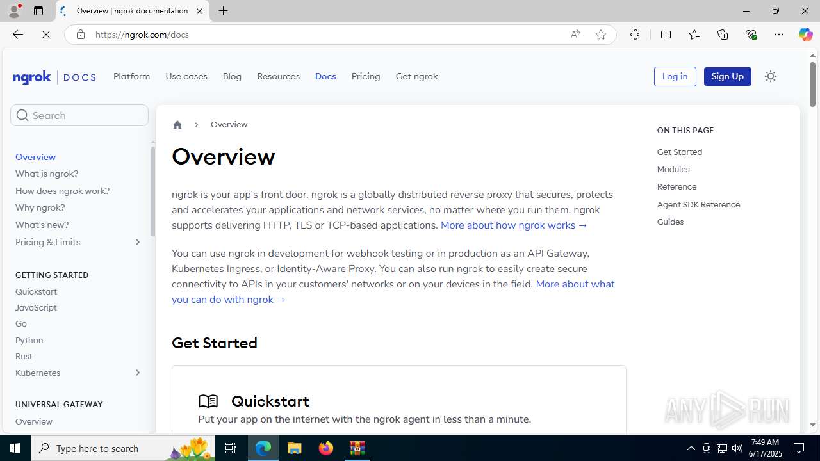Open Browser essentials heart icon
This screenshot has width=820, height=461.
[751, 35]
